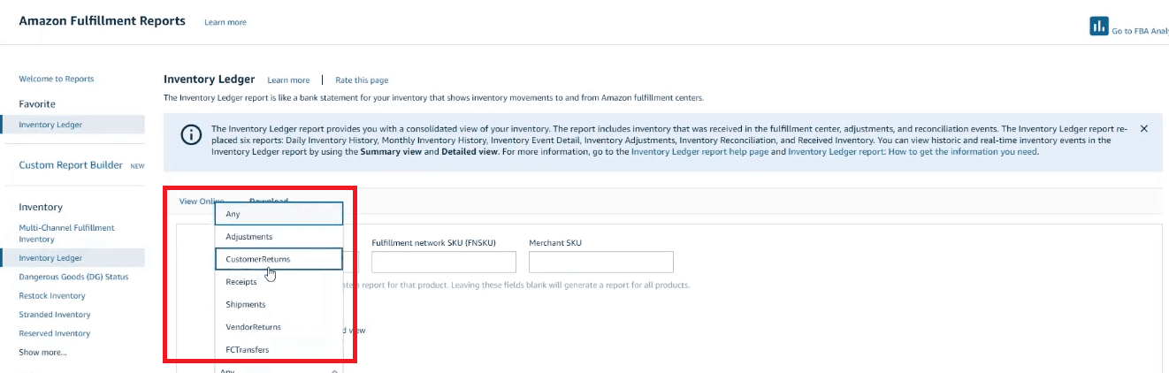
Task: Switch to the View Online tab
Action: click(202, 202)
